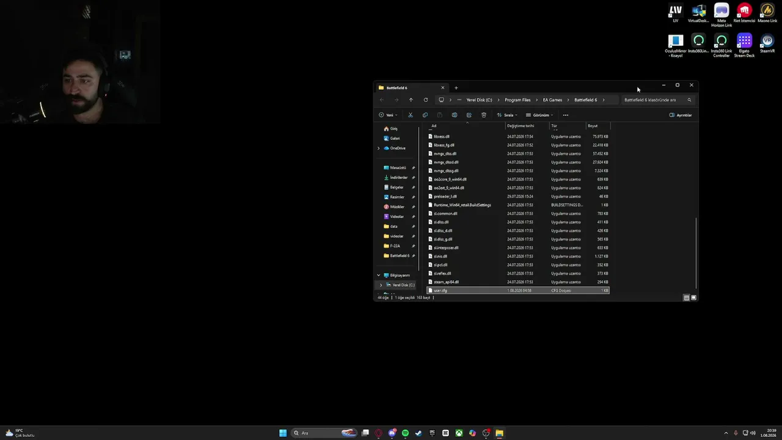782x440 pixels.
Task: Navigate to EA Games breadcrumb
Action: click(x=552, y=100)
